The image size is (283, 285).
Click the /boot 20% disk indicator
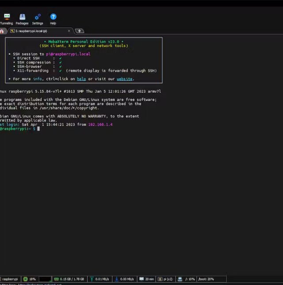tap(206, 279)
